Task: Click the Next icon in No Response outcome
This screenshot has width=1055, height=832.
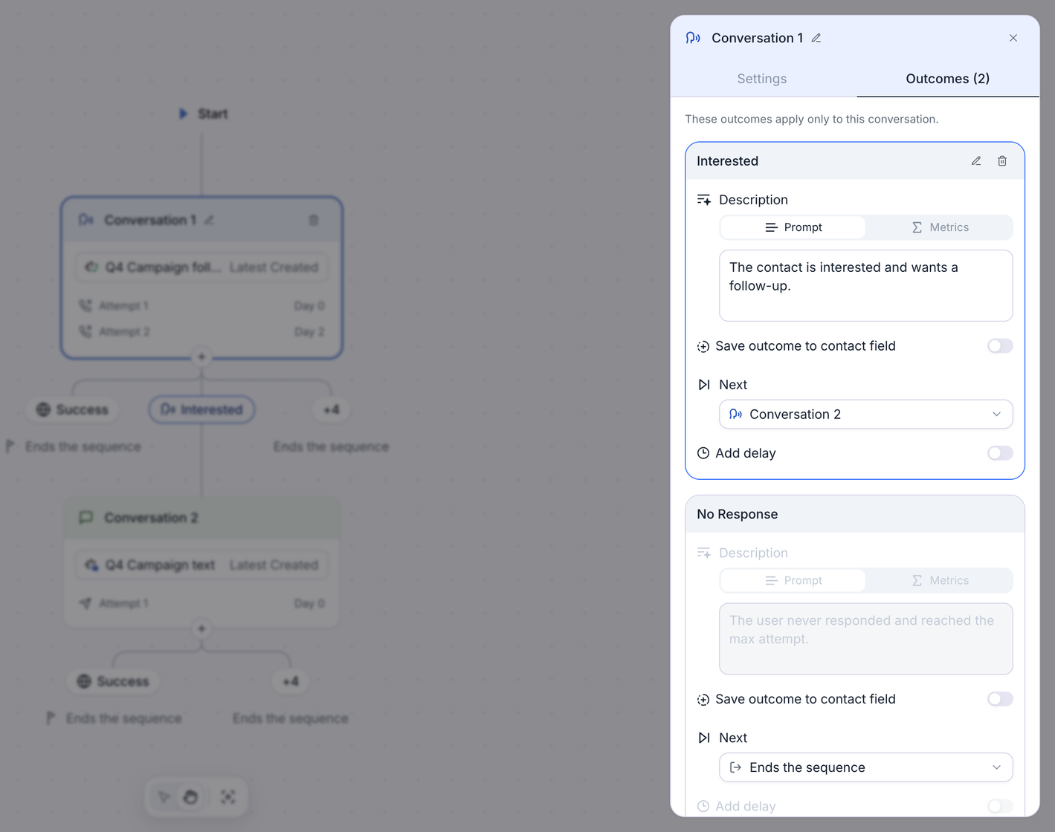Action: click(704, 738)
